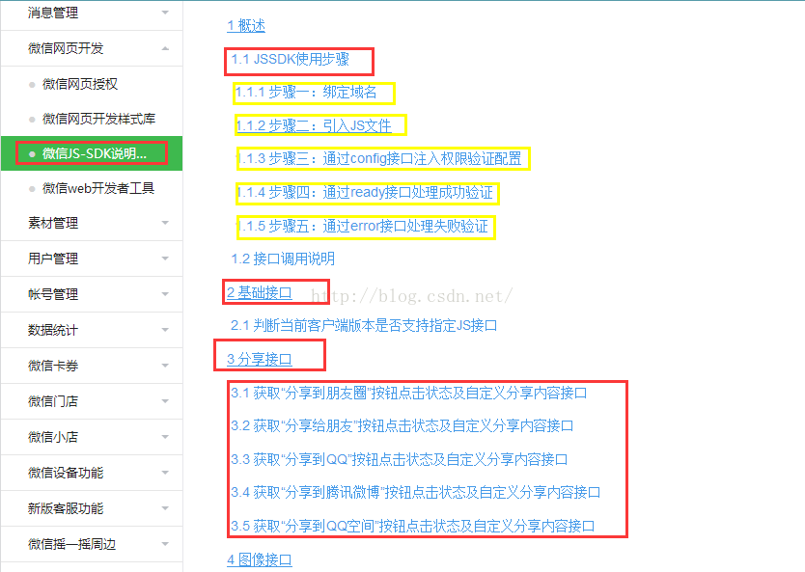The width and height of the screenshot is (805, 572).
Task: Go to 2 基础接口 section
Action: [x=260, y=292]
